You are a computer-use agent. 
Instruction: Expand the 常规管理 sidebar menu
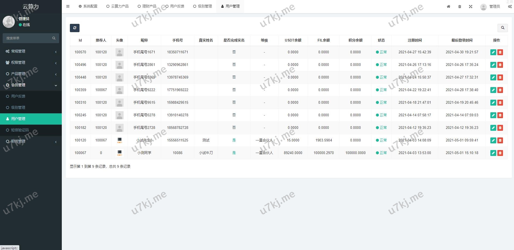click(x=31, y=51)
